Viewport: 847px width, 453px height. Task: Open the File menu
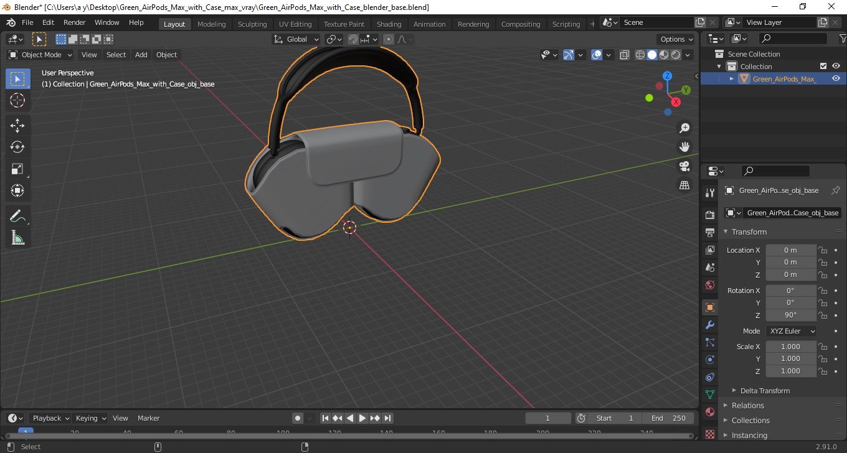click(27, 22)
